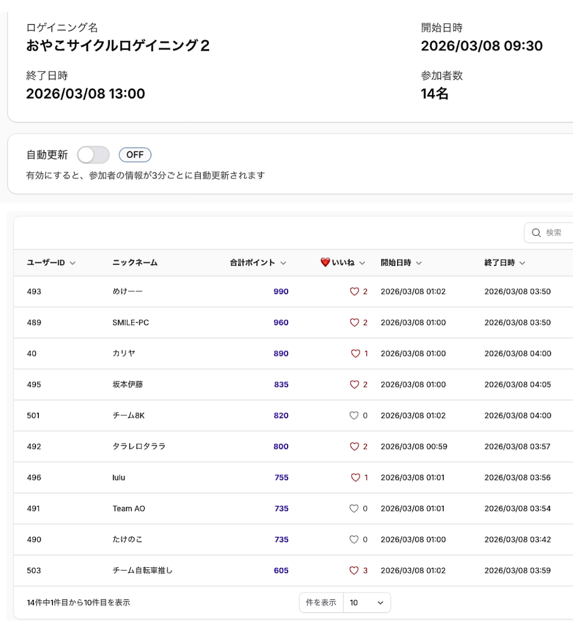
Task: Like lulu with heart icon
Action: coord(356,478)
